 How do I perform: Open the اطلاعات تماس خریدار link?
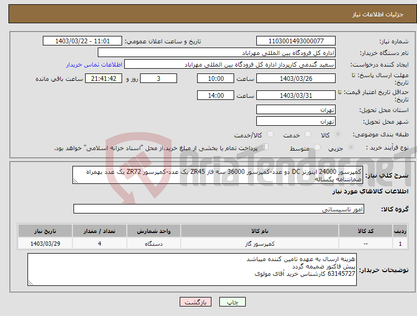[94, 64]
